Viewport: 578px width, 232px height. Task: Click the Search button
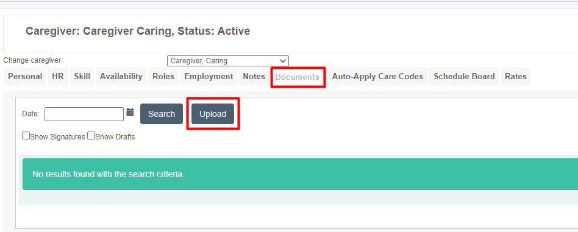[x=162, y=114]
